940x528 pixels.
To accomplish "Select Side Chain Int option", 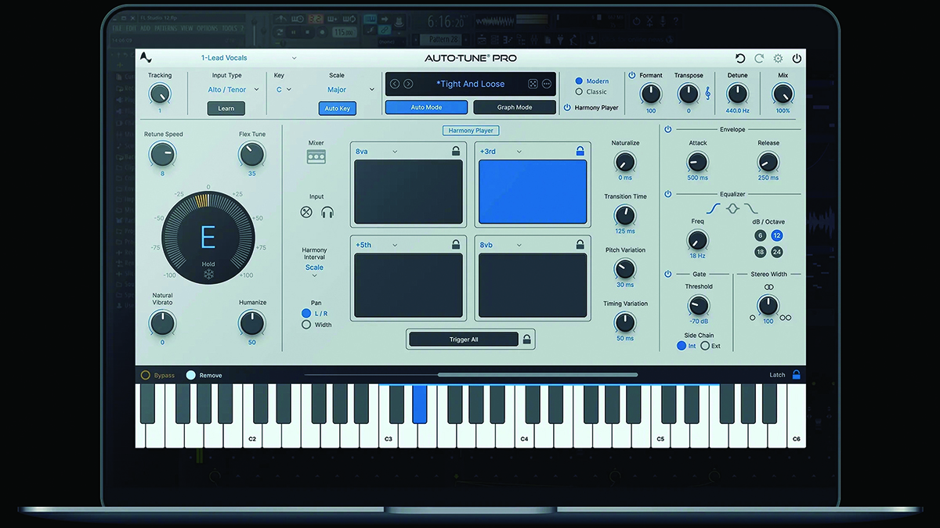I will click(x=681, y=346).
